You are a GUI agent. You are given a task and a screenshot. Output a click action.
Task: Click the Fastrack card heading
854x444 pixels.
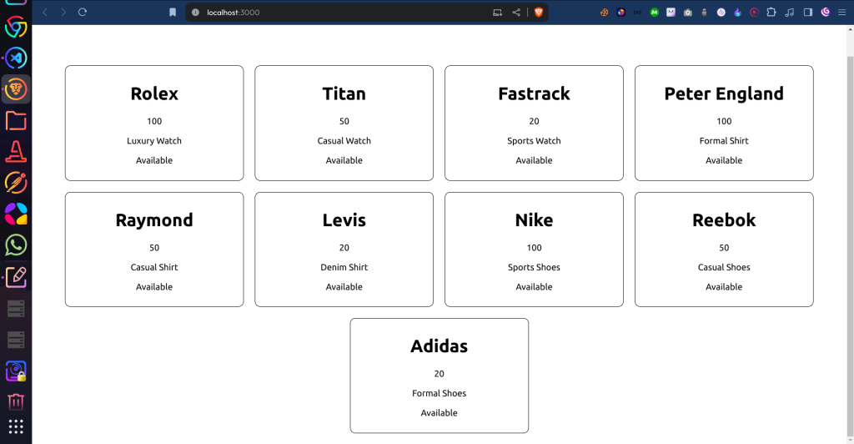pyautogui.click(x=534, y=93)
